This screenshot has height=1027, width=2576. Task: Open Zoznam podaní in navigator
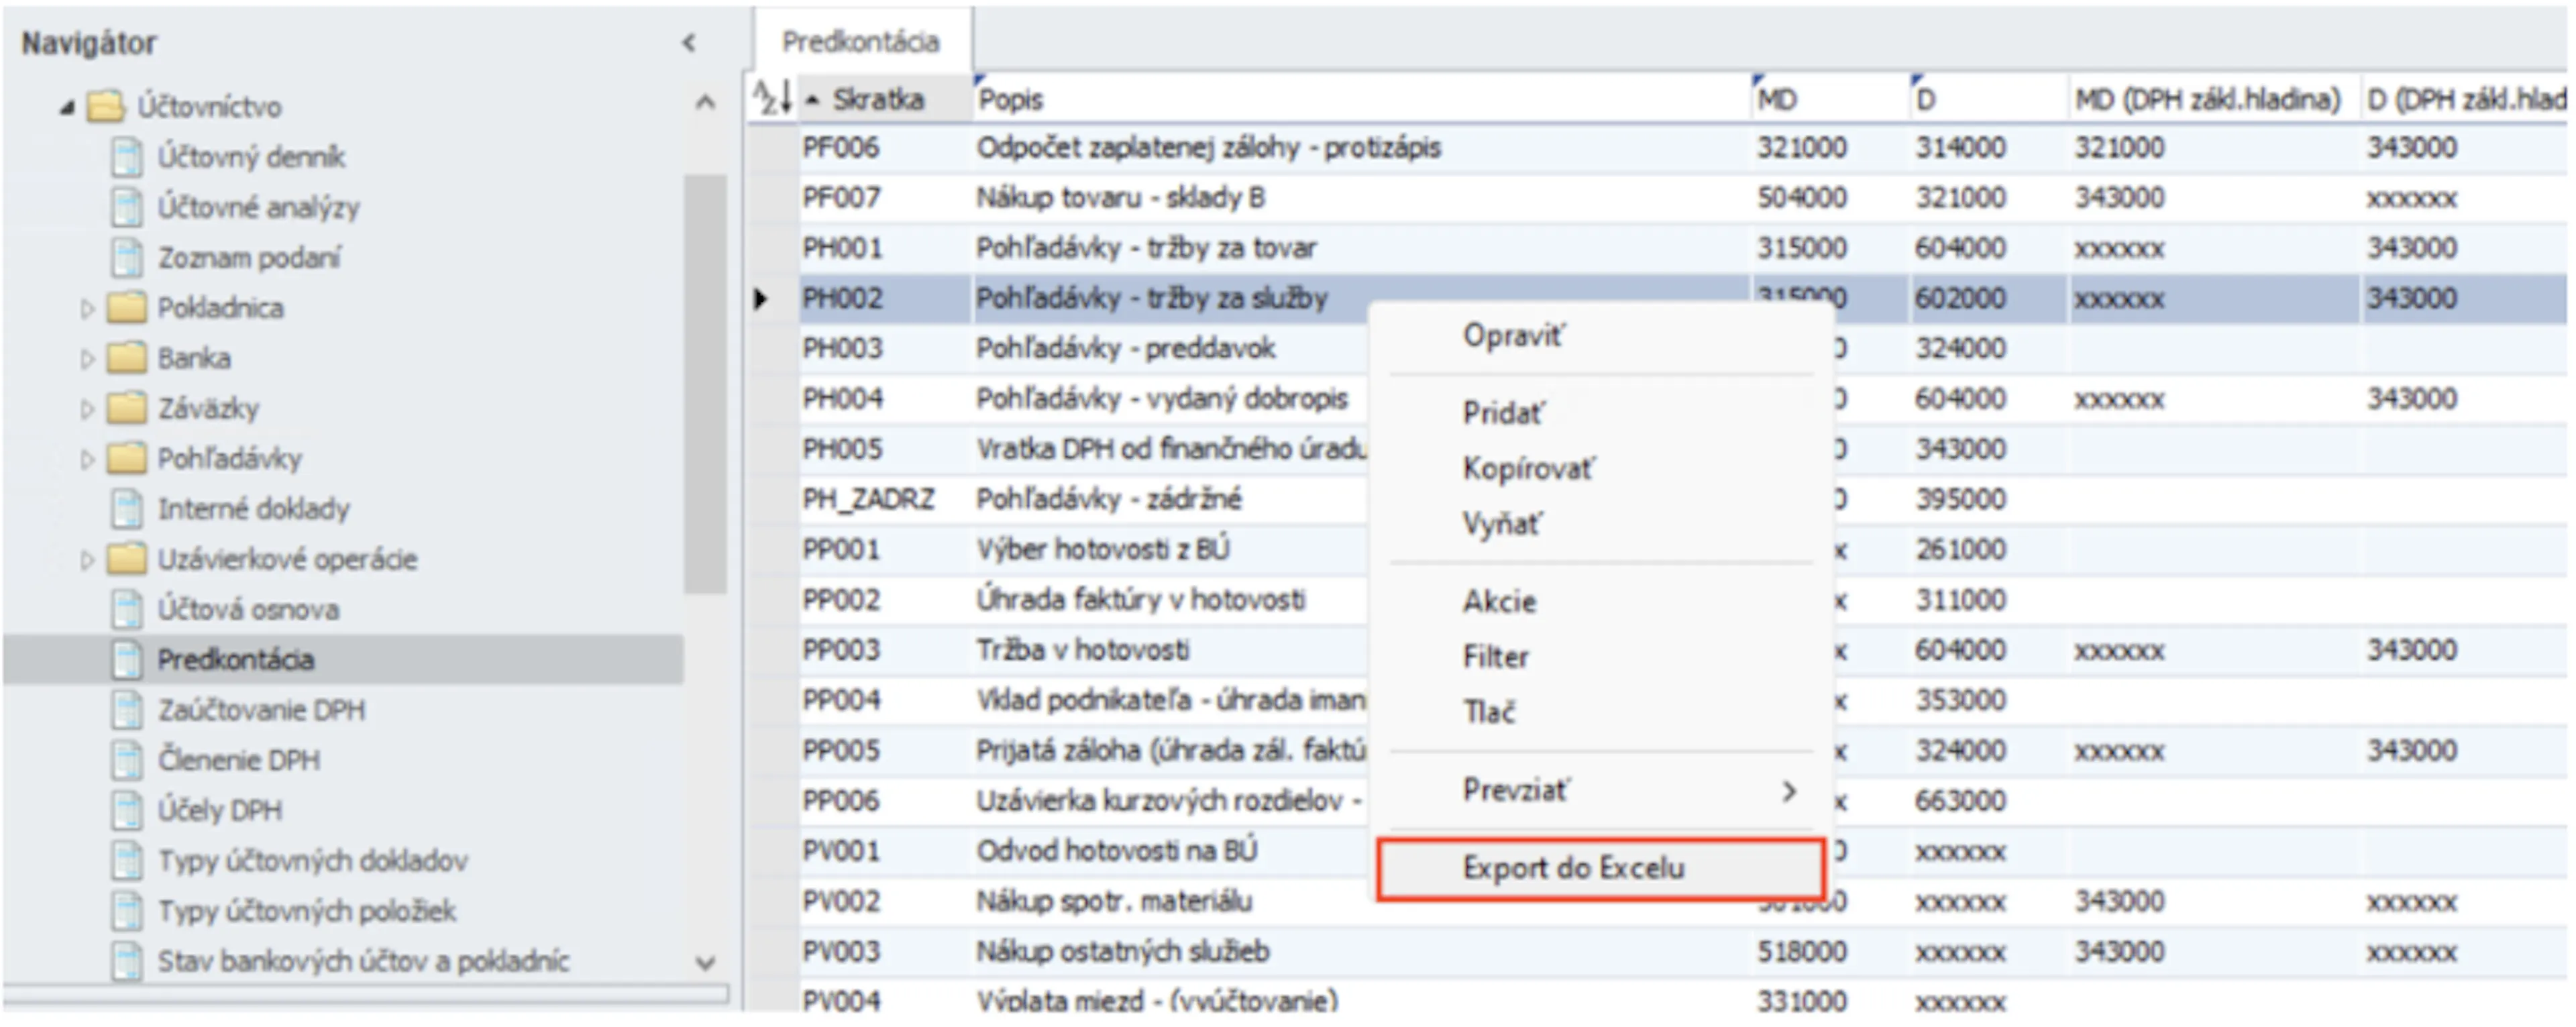(249, 258)
